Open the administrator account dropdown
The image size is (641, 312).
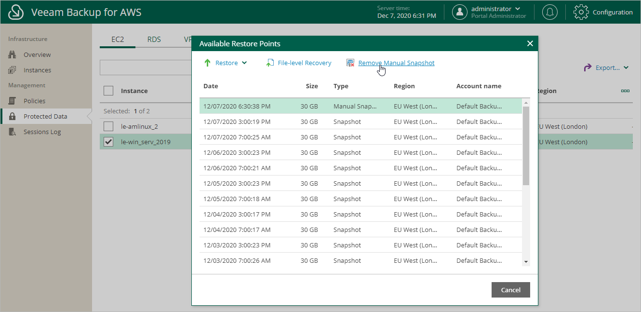[x=518, y=9]
